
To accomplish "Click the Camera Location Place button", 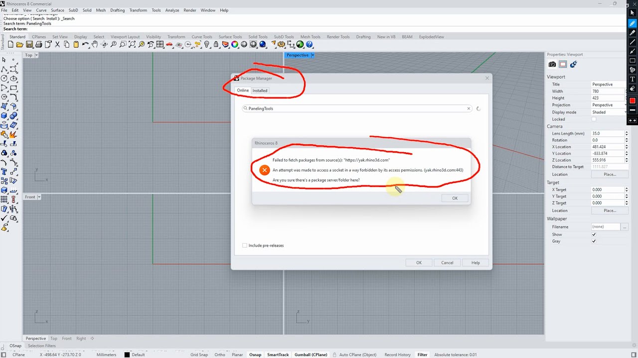I will coord(610,175).
